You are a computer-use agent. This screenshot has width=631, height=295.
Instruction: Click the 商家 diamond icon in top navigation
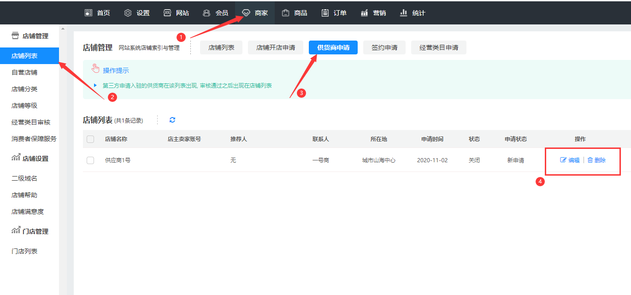click(x=246, y=13)
